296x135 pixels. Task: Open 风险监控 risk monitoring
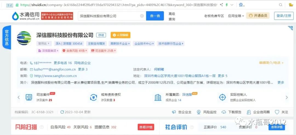(207, 112)
